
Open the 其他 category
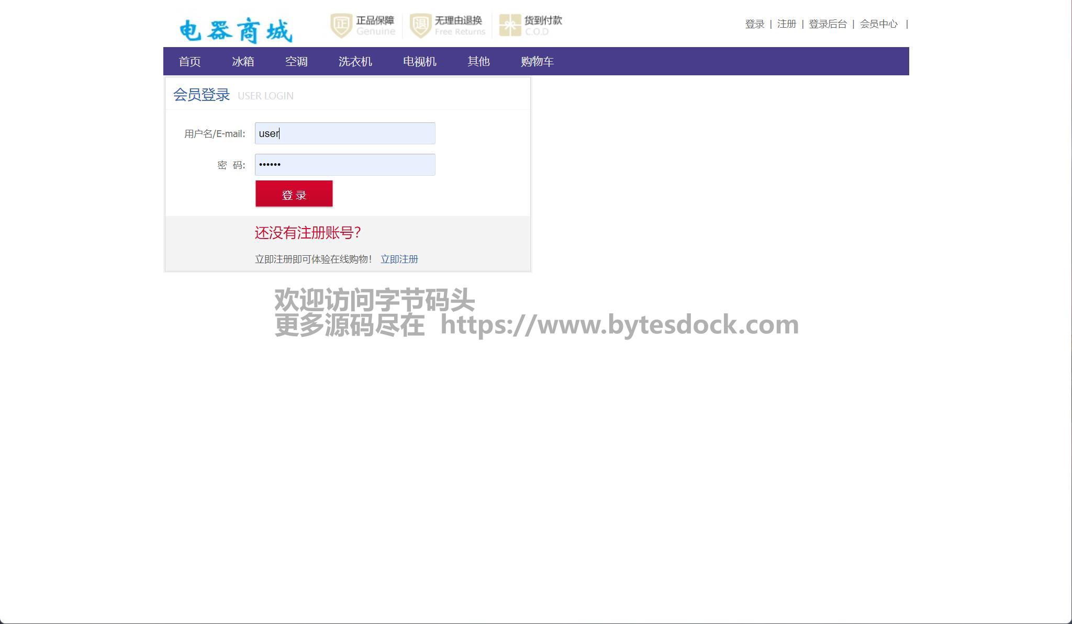pyautogui.click(x=478, y=62)
